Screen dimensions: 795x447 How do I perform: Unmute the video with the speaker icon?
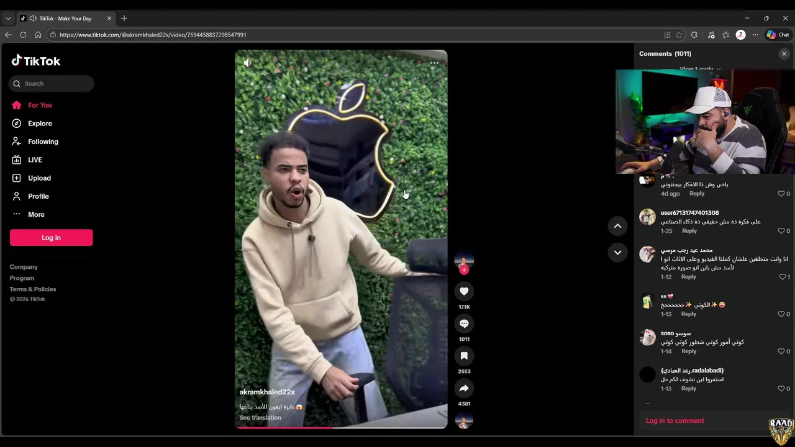click(x=247, y=63)
